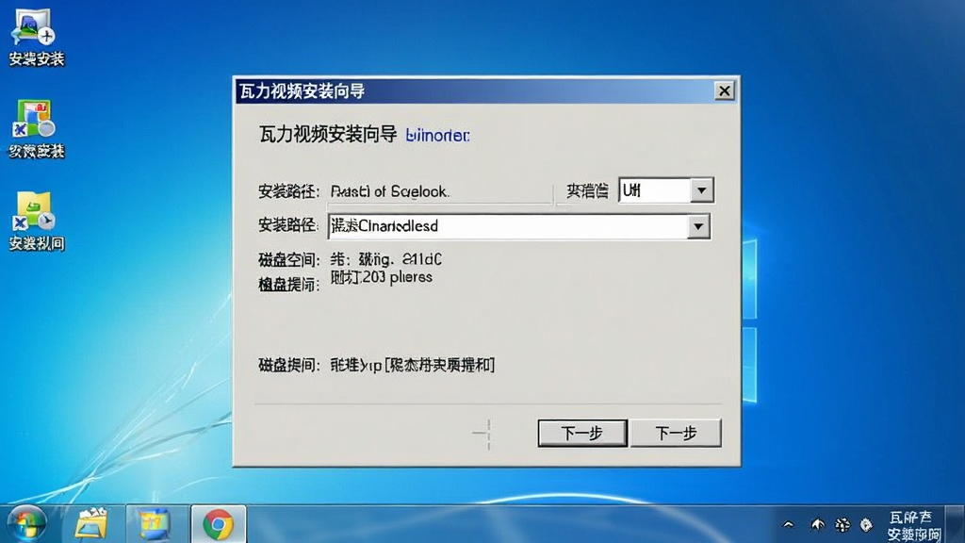
Task: Click the bracketed text after 'xip'
Action: point(439,365)
